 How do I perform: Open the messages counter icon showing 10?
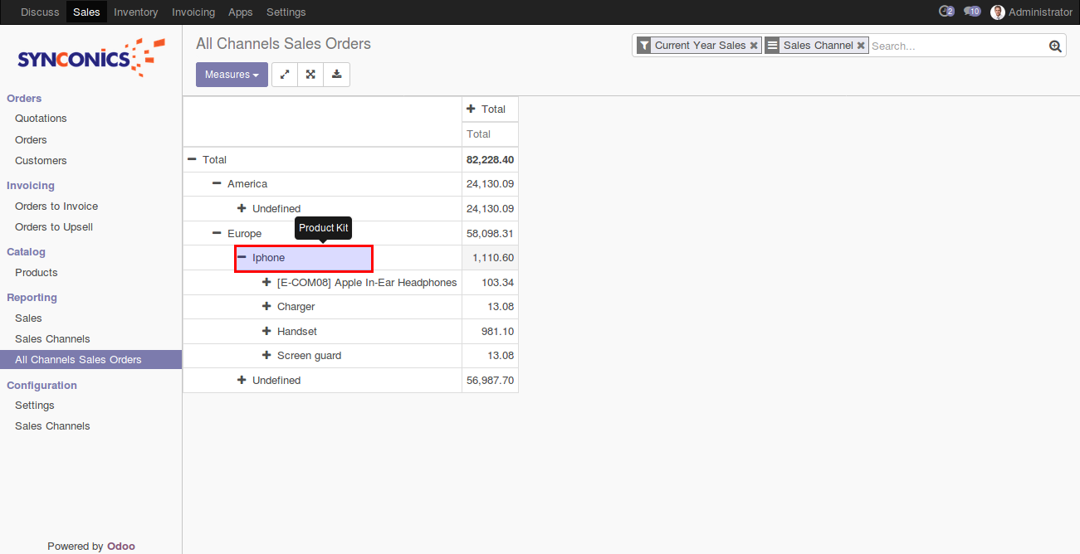(x=972, y=12)
